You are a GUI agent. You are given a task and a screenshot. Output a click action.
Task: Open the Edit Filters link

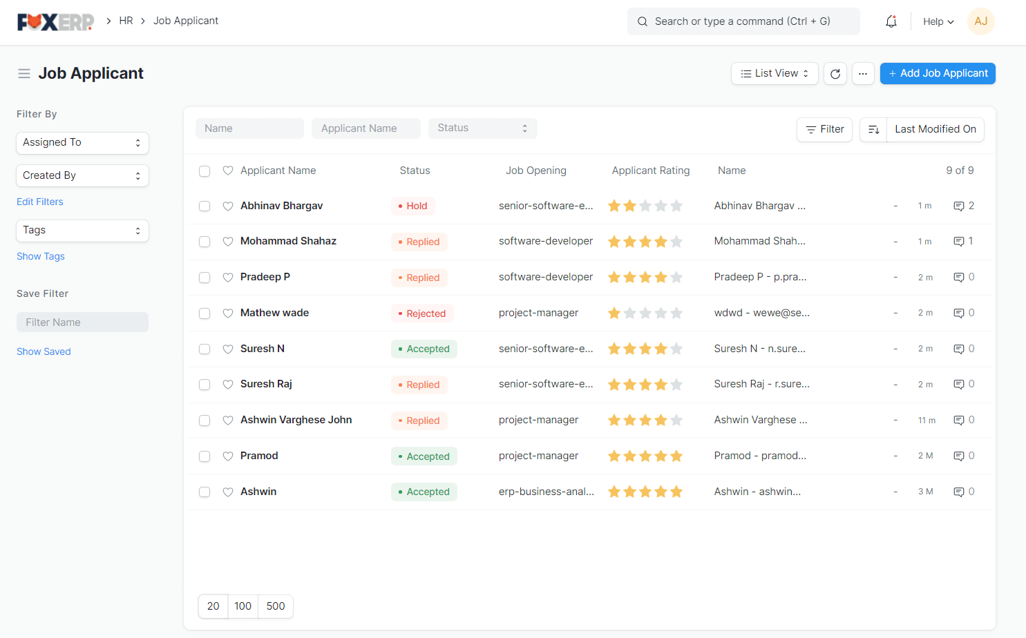click(x=39, y=202)
